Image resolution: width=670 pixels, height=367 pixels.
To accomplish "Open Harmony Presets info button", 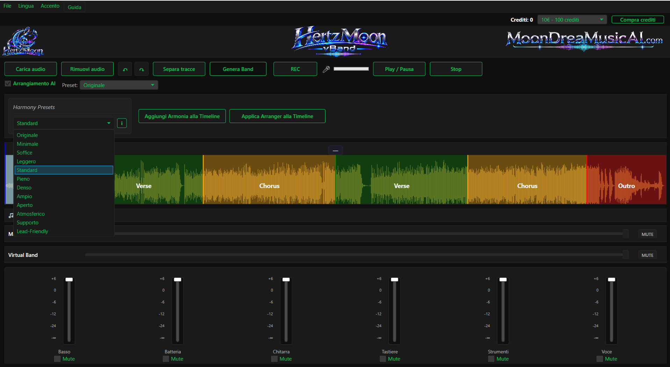I will point(122,123).
